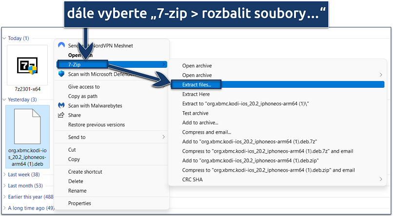
Task: Click the Microsoft Defender shield icon
Action: point(61,74)
